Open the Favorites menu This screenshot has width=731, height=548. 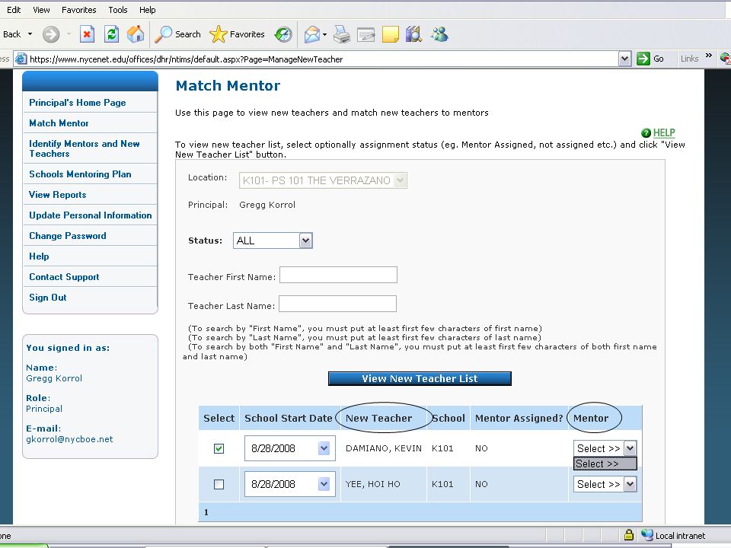click(78, 10)
